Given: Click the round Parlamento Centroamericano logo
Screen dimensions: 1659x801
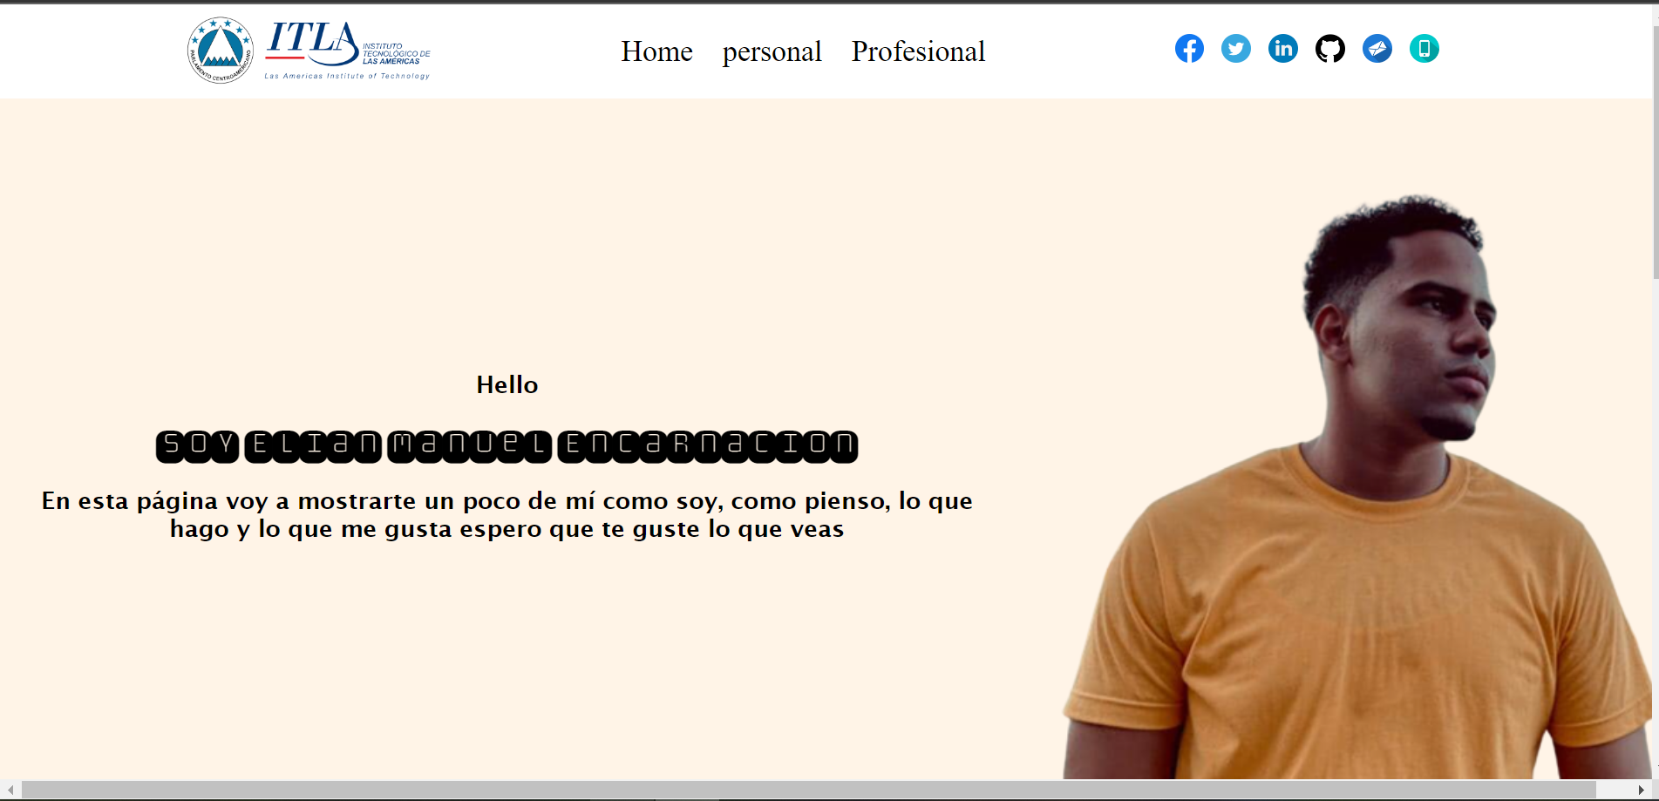Looking at the screenshot, I should [x=221, y=51].
